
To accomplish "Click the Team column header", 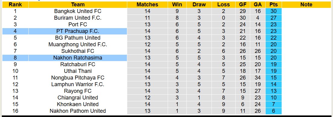I will point(78,5).
